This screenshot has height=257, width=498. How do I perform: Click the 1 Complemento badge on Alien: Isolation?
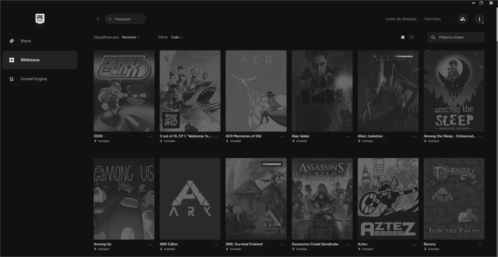(404, 56)
